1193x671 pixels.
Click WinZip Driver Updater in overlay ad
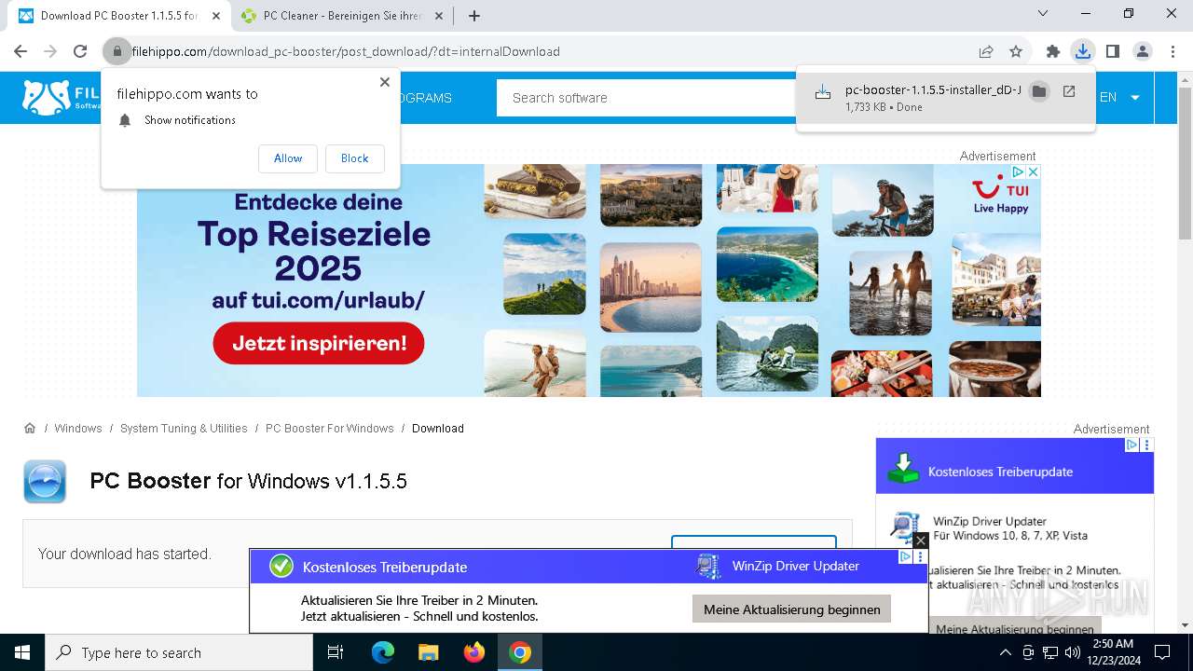pos(795,566)
